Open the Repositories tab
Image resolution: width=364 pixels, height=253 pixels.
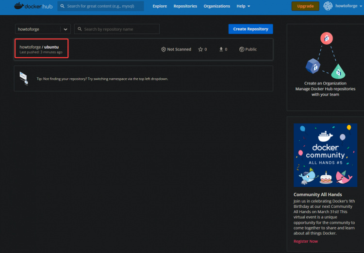(185, 6)
